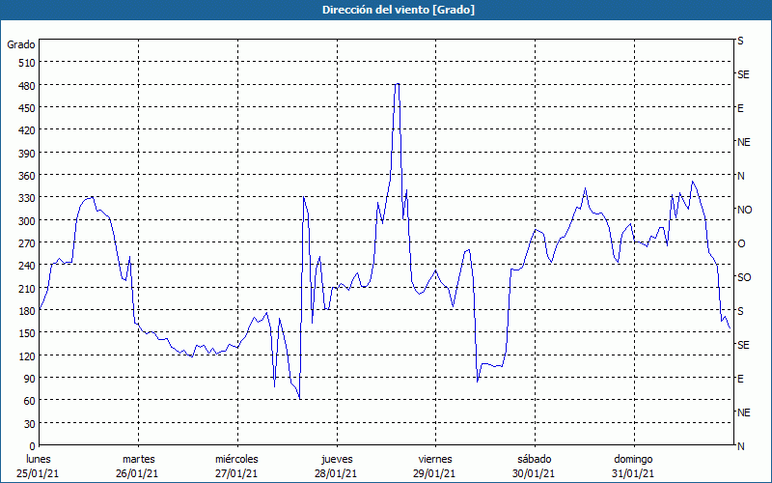Click the 30 degree axis label
The width and height of the screenshot is (772, 483).
coord(30,424)
